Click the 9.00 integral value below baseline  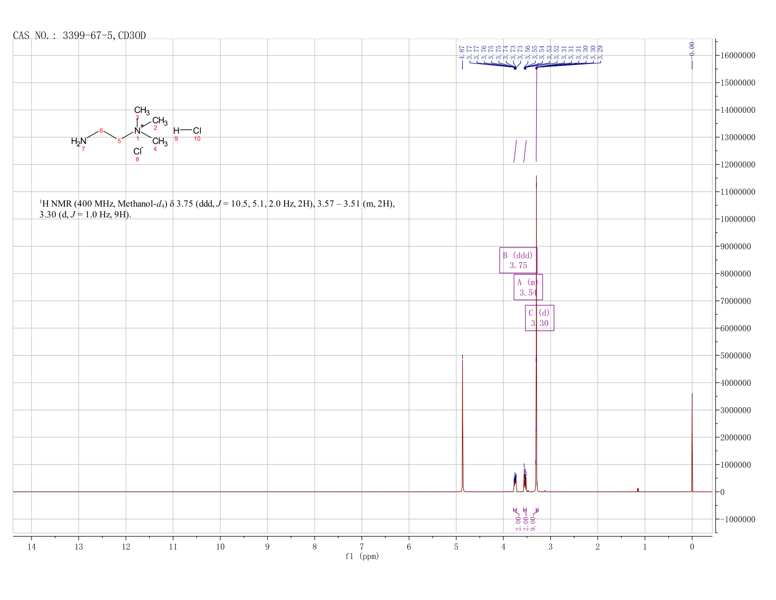pyautogui.click(x=533, y=524)
